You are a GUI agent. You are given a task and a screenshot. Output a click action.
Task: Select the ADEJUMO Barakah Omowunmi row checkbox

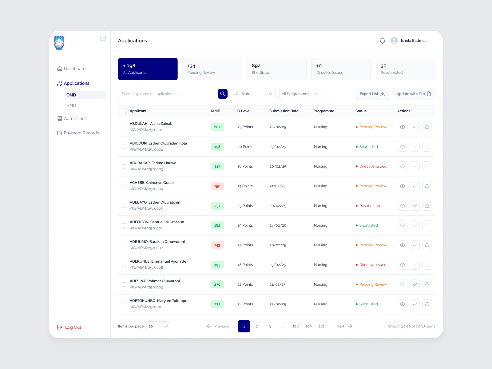pos(124,245)
